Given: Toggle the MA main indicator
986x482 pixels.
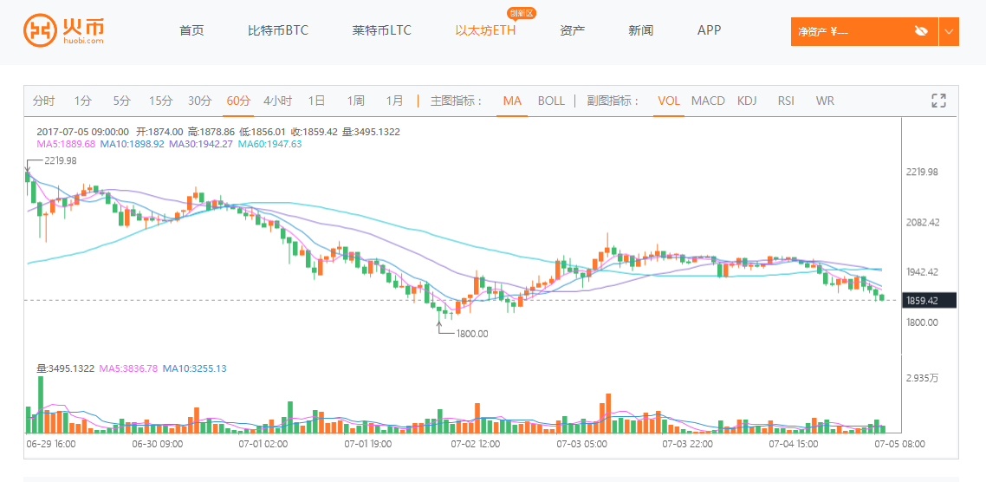Looking at the screenshot, I should 512,101.
